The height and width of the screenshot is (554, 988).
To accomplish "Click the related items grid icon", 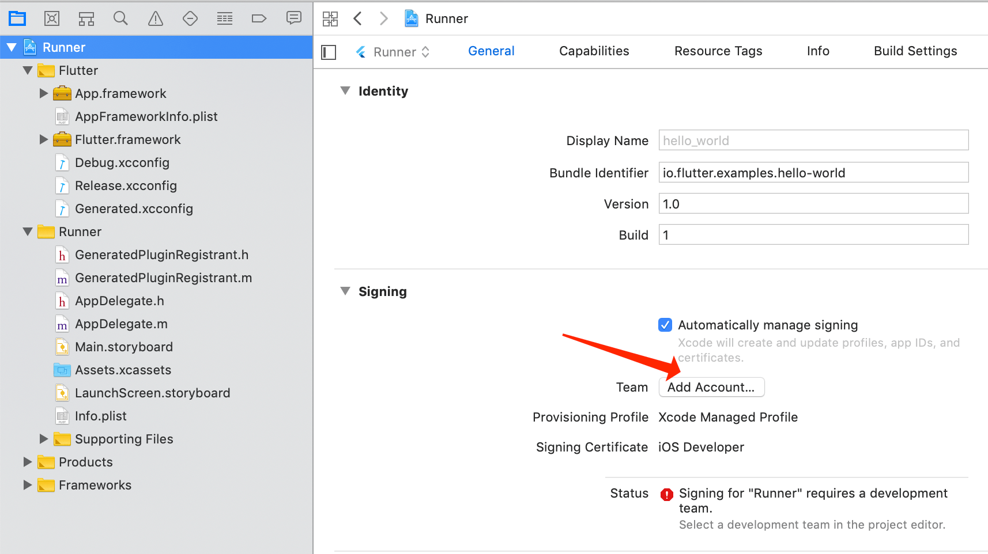I will point(330,18).
